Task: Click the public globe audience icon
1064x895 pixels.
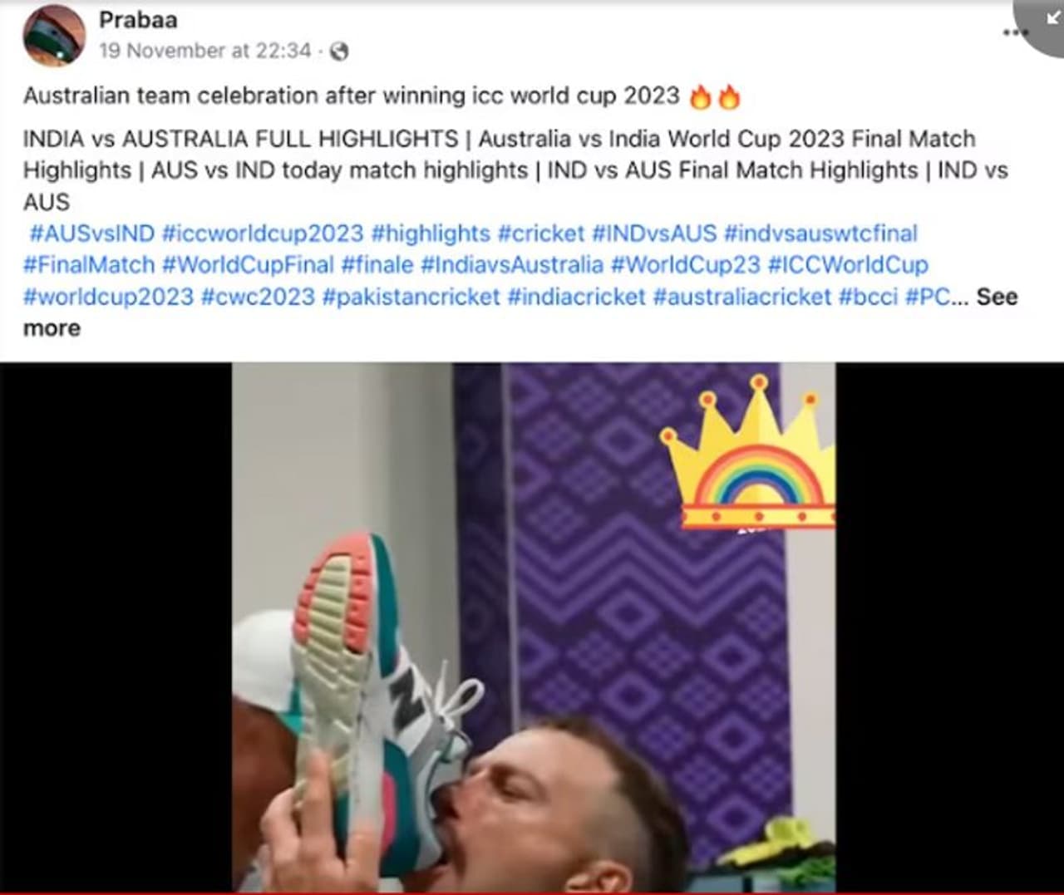Action: pyautogui.click(x=339, y=52)
